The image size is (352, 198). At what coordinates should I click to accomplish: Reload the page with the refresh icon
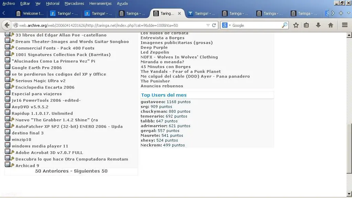click(214, 25)
